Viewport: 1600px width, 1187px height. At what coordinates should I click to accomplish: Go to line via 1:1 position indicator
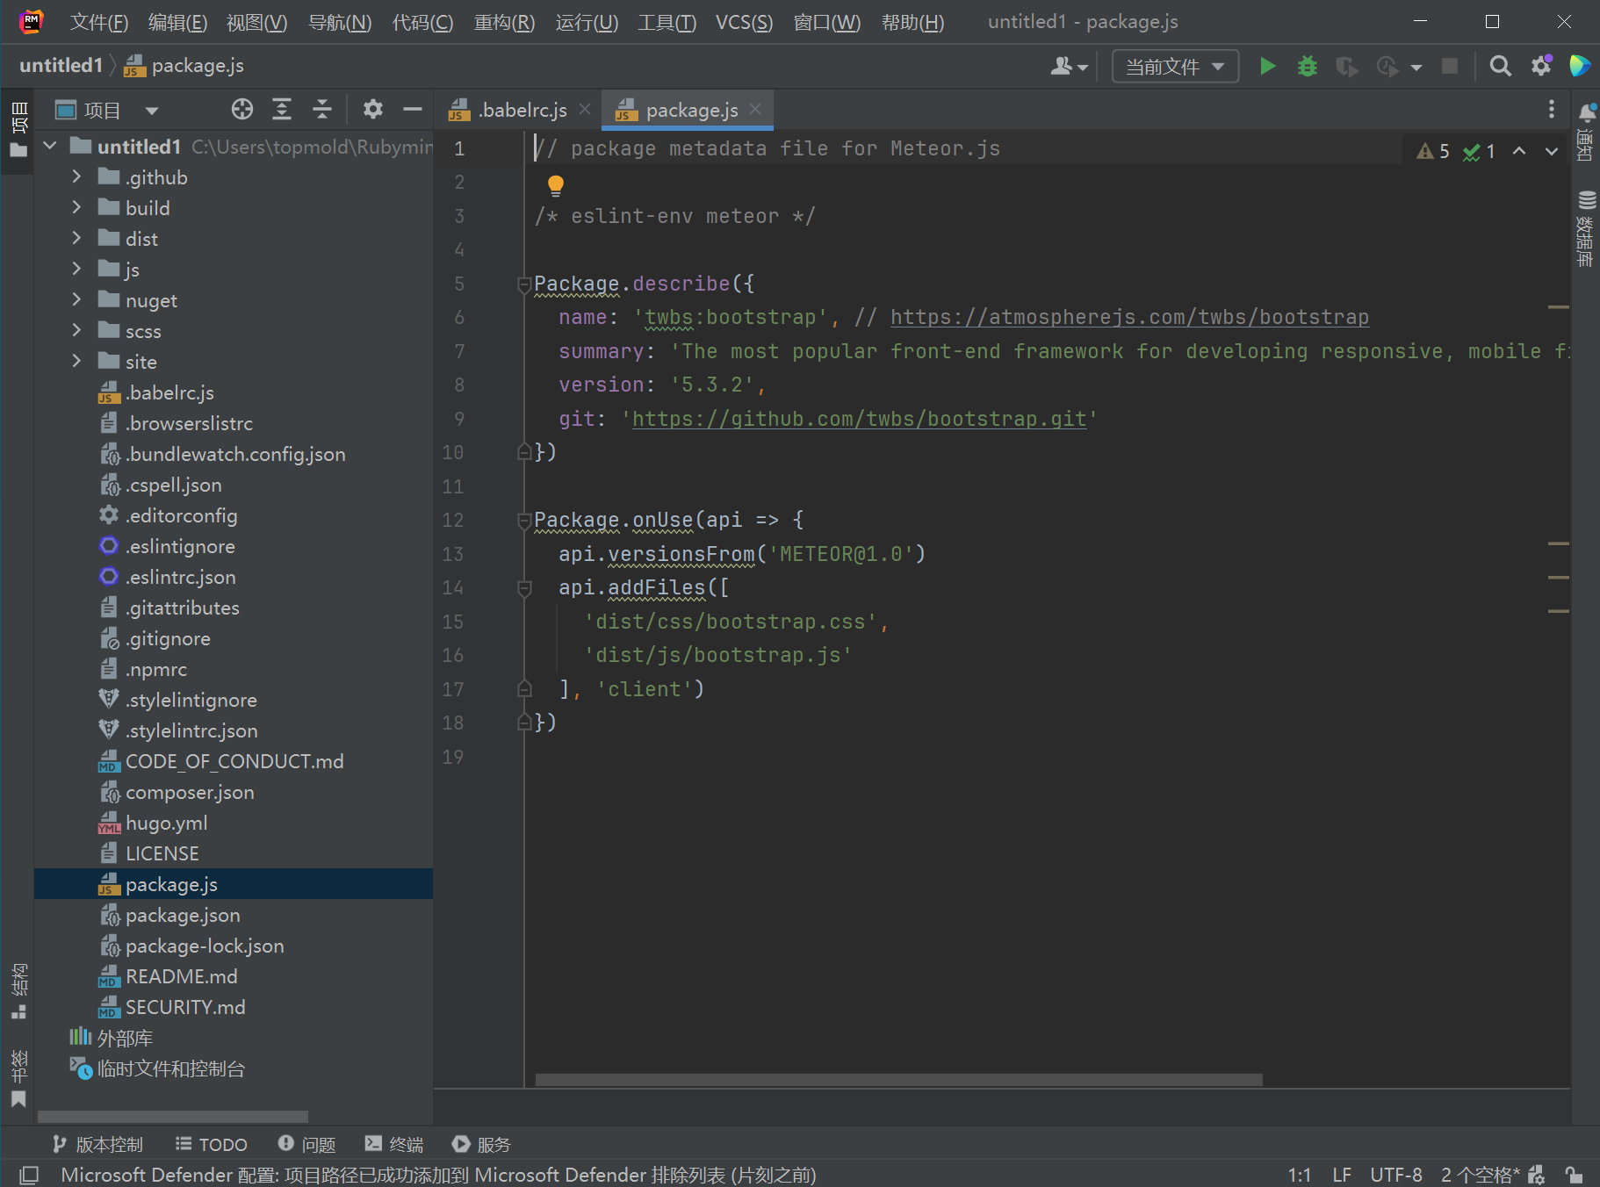click(x=1299, y=1175)
